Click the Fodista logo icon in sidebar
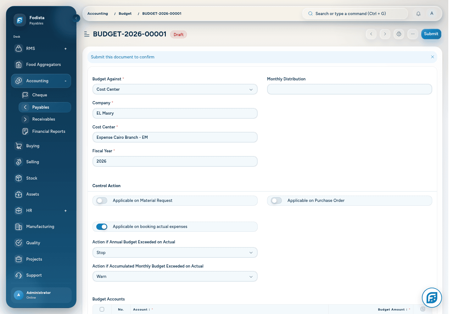The height and width of the screenshot is (314, 453). (20, 20)
